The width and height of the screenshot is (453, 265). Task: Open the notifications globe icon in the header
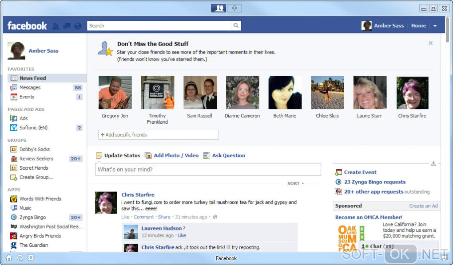(x=78, y=26)
